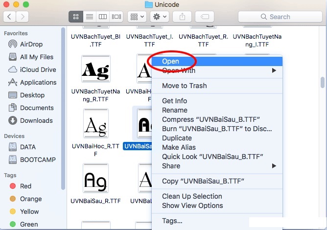Expand the Open With submenu
This screenshot has width=327, height=230.
point(217,70)
